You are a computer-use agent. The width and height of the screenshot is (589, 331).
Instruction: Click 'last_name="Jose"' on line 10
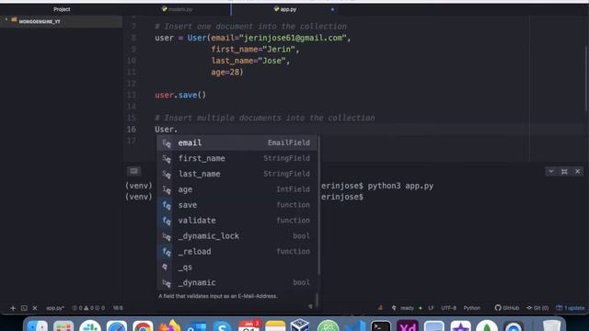(x=248, y=61)
